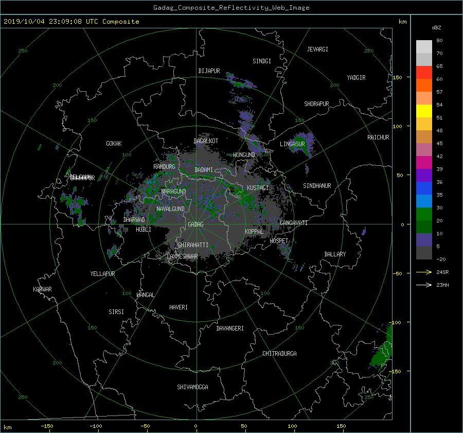463x433 pixels.
Task: Click the SIRSI city label
Action: tap(116, 312)
